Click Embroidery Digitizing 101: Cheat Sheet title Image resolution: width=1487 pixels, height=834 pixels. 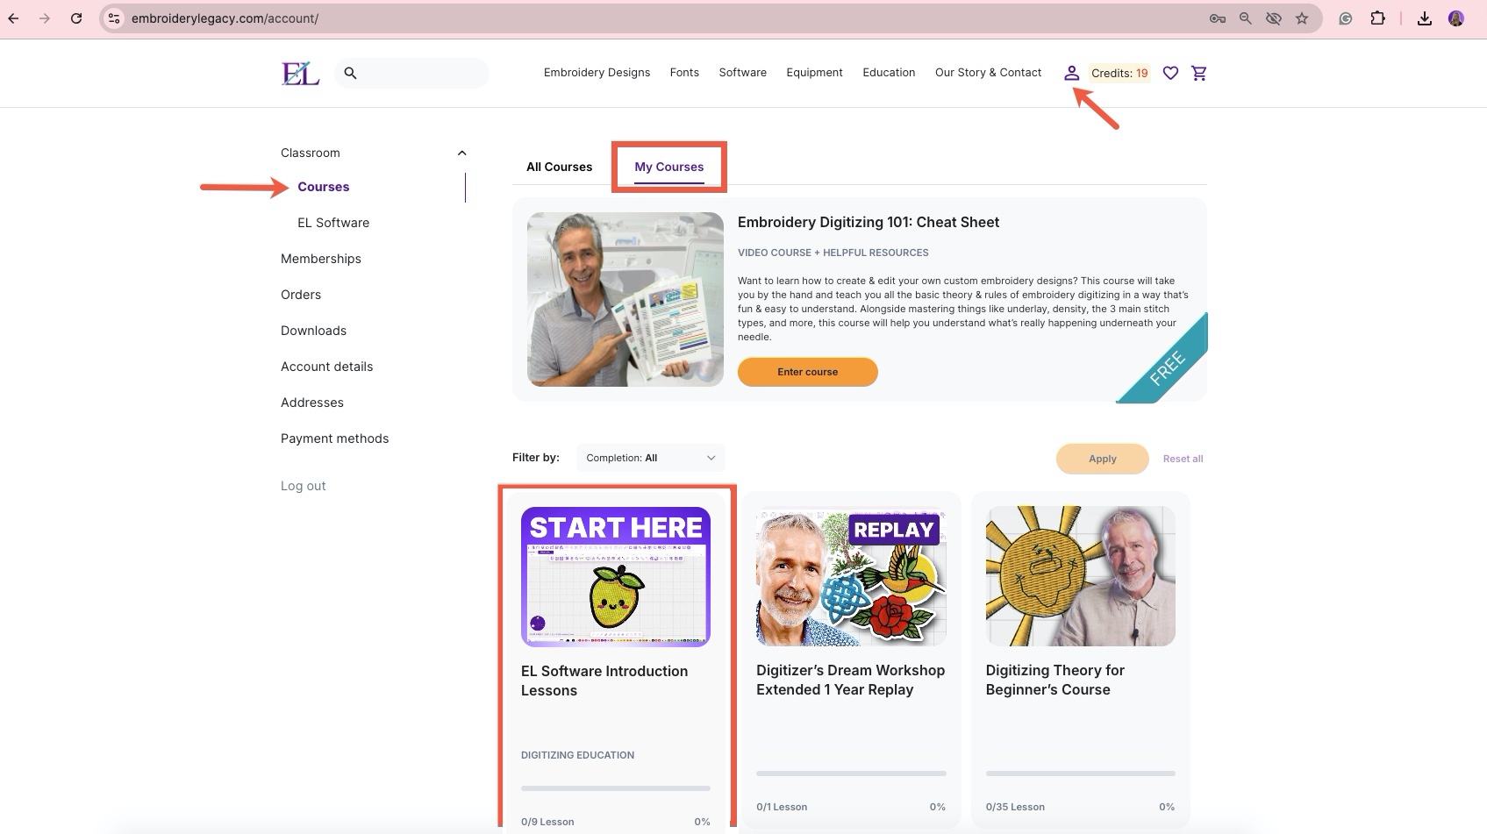point(869,222)
